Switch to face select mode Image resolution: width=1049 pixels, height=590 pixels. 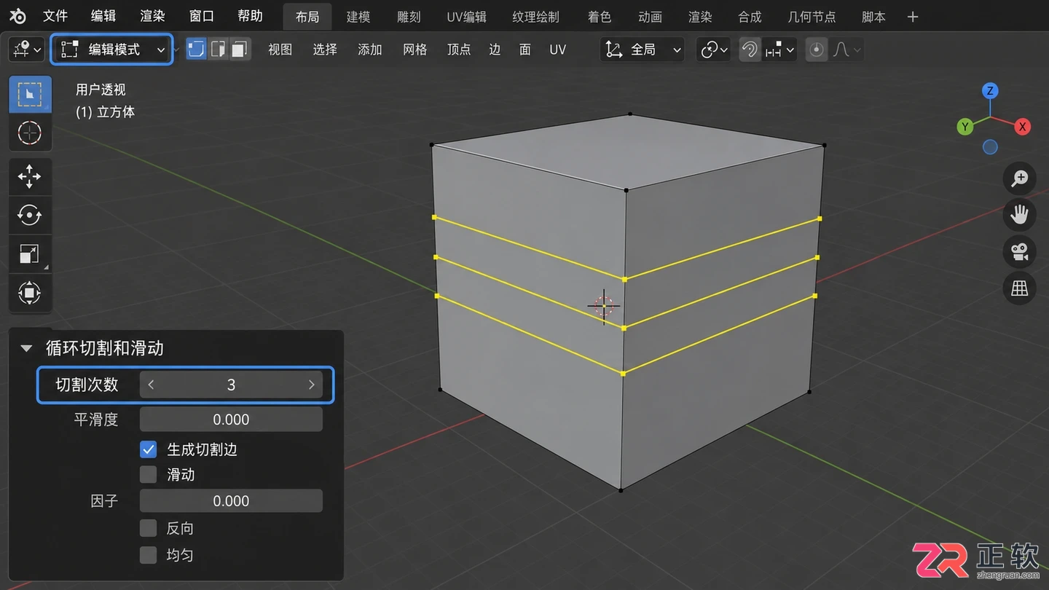coord(240,50)
